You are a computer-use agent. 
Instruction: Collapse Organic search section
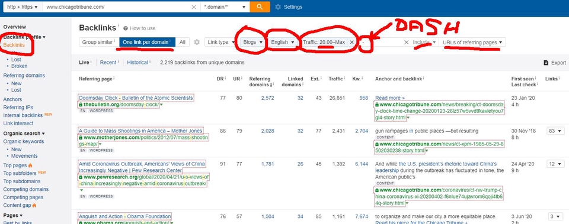tap(24, 133)
